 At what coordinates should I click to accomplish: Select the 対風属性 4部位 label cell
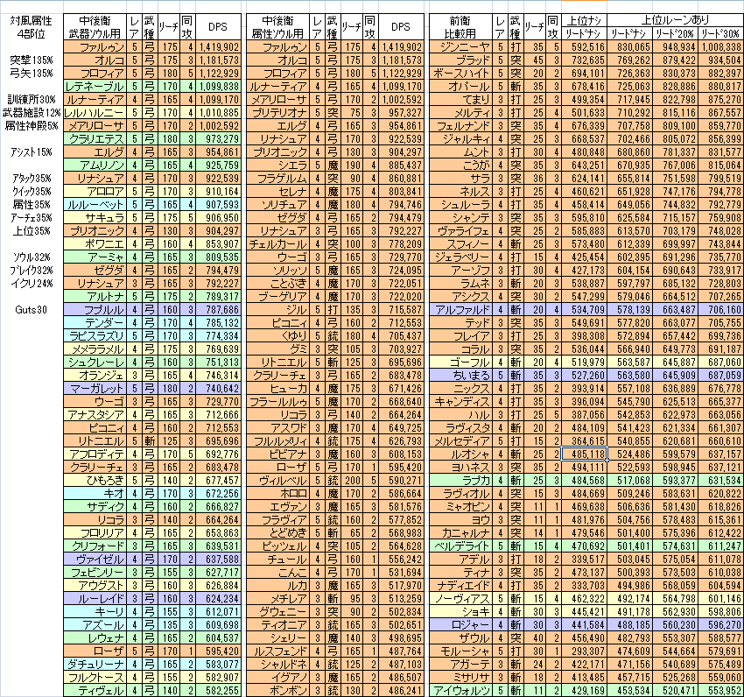[x=32, y=27]
